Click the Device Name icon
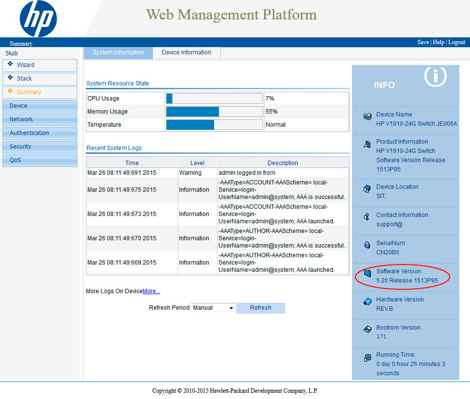470x399 pixels. coord(368,116)
